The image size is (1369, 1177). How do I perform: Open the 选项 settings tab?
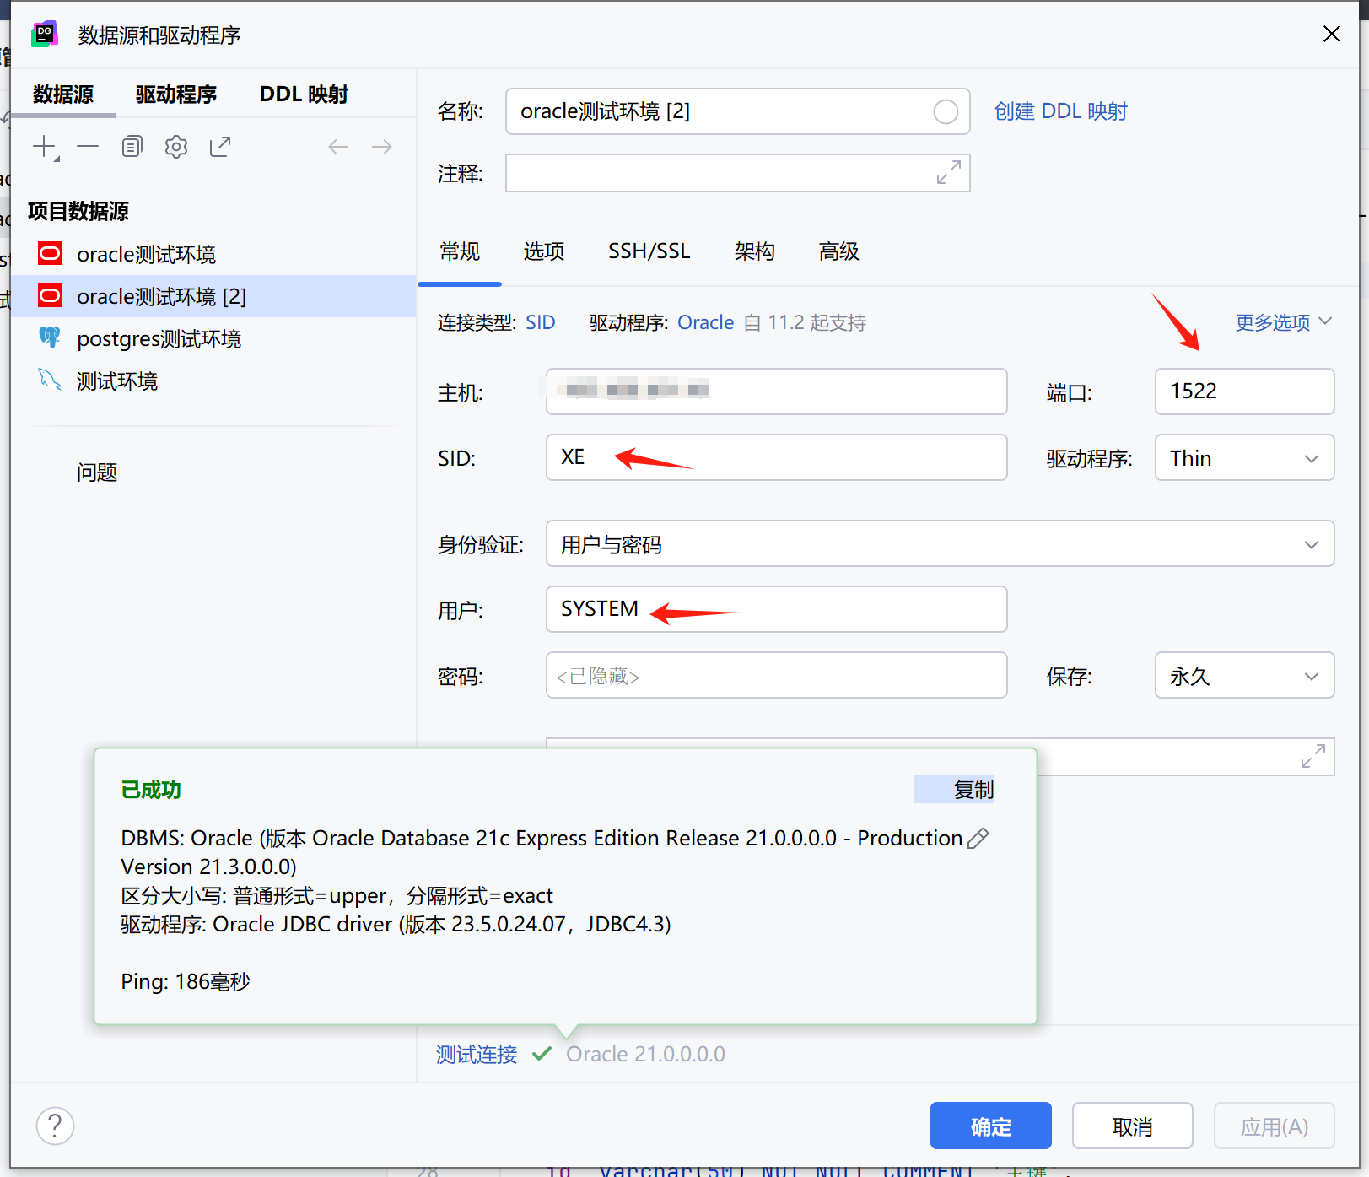coord(544,251)
